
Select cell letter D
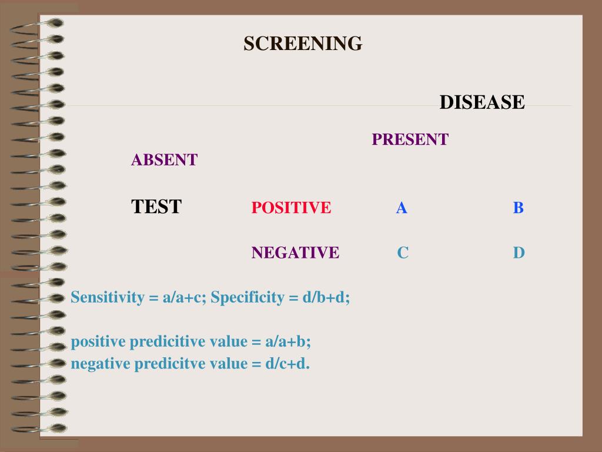(x=519, y=252)
